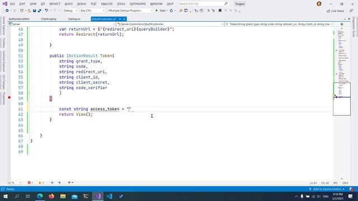This screenshot has height=201, width=358.
Task: Open Microsoft Edge from taskbar
Action: [40, 196]
